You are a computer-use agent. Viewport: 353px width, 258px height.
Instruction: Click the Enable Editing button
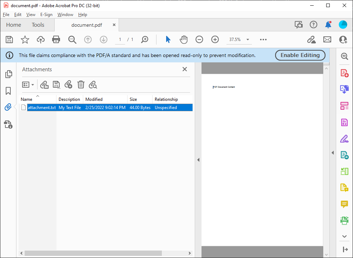click(x=300, y=55)
